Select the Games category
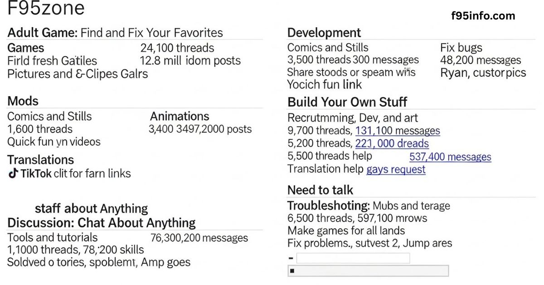This screenshot has width=544, height=285. pyautogui.click(x=26, y=48)
